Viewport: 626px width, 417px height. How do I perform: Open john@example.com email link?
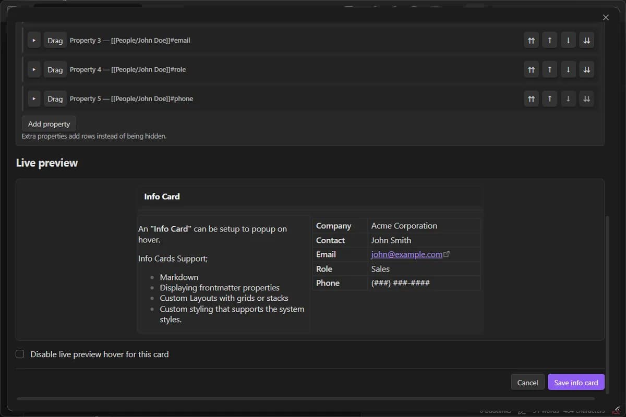coord(407,254)
